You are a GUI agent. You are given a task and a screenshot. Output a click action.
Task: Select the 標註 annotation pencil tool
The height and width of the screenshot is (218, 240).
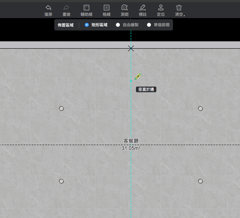pyautogui.click(x=142, y=8)
